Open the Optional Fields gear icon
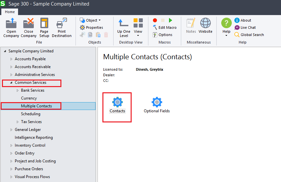Screen dimensions: 281x182 pyautogui.click(x=157, y=102)
